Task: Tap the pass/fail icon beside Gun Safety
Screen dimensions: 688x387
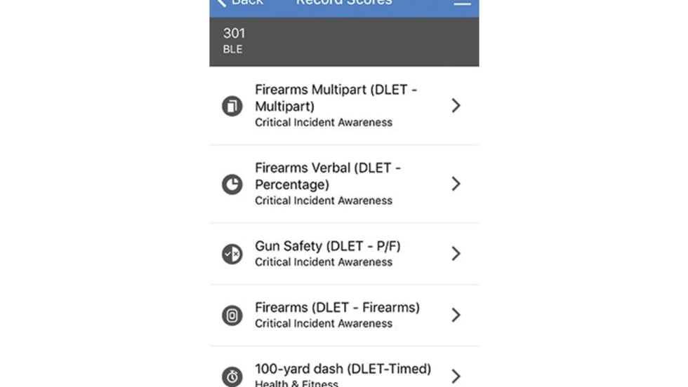Action: point(232,254)
